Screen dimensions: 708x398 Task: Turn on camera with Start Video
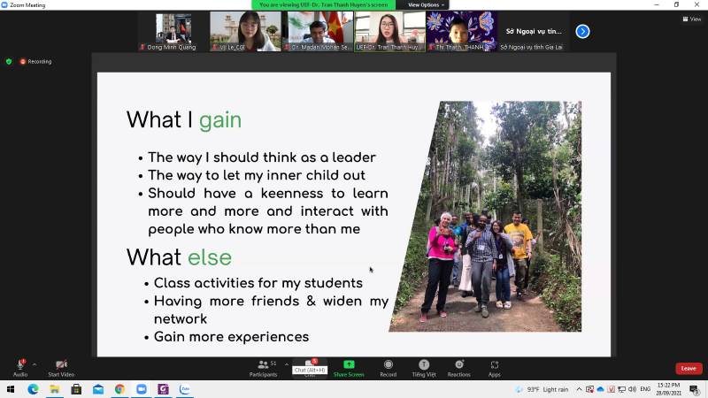[61, 365]
